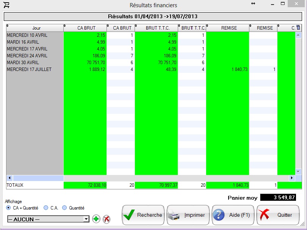The image size is (307, 230).
Task: Click the green plus add icon
Action: click(96, 219)
